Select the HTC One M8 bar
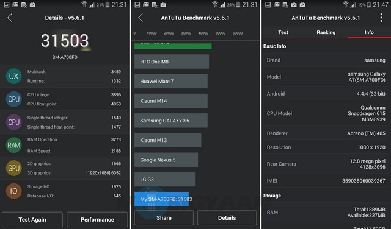Image resolution: width=391 pixels, height=229 pixels. point(172,62)
